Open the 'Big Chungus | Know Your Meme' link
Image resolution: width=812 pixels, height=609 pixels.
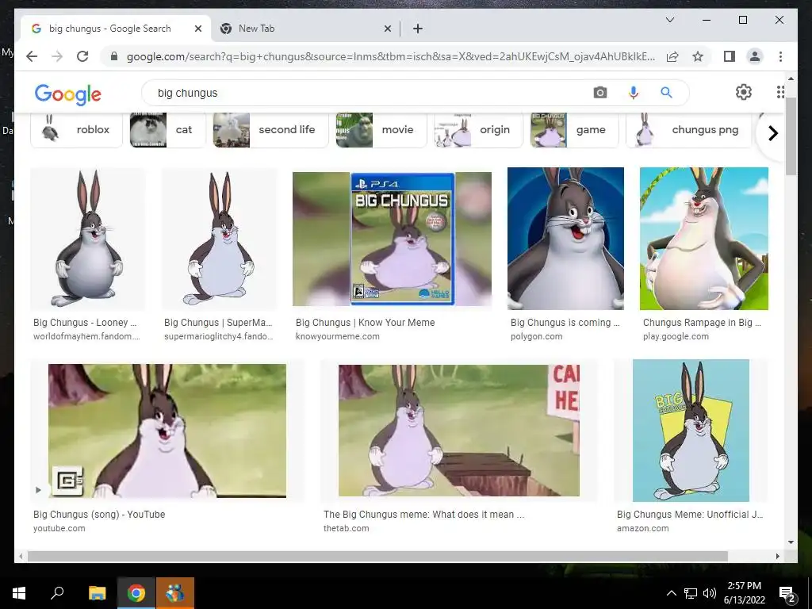(x=365, y=323)
